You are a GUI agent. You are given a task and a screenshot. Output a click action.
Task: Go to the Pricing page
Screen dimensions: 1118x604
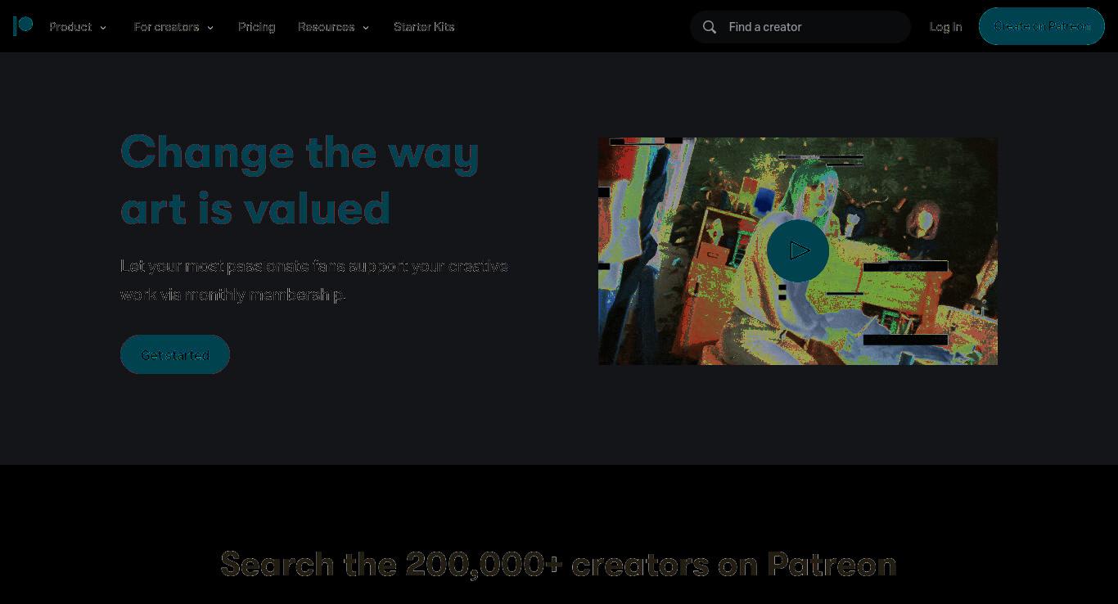tap(257, 27)
